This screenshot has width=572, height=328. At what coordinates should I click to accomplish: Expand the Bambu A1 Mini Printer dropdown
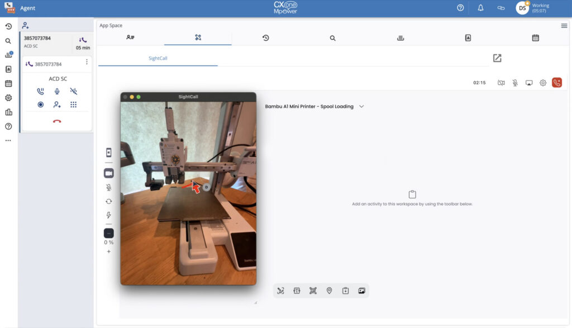(361, 107)
